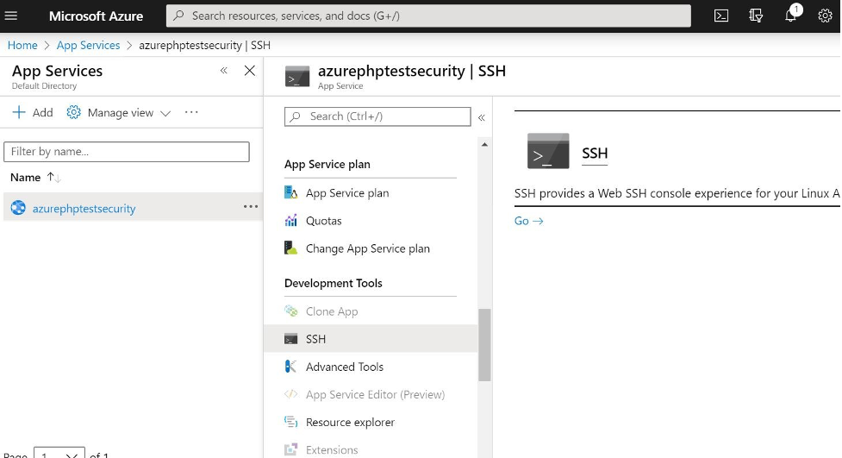
Task: Sort the list by Name column
Action: (35, 178)
